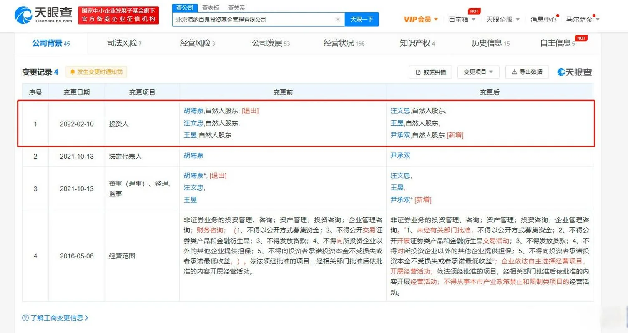Viewport: 628px width, 333px height.
Task: Click the 2022-02-10 date cell
Action: coord(76,124)
